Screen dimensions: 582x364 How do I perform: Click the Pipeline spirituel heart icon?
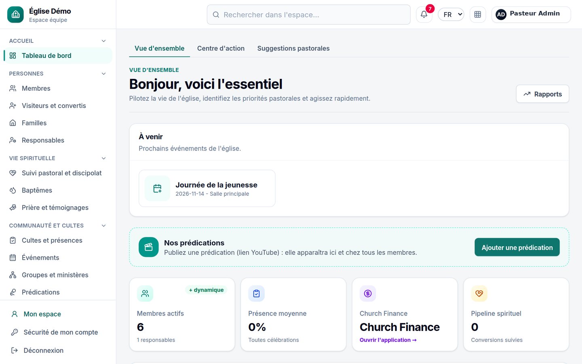point(479,294)
